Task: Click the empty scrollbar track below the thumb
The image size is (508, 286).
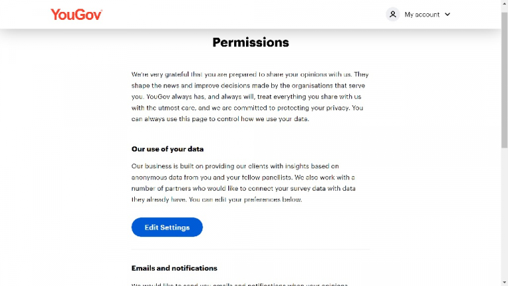Action: 504,212
